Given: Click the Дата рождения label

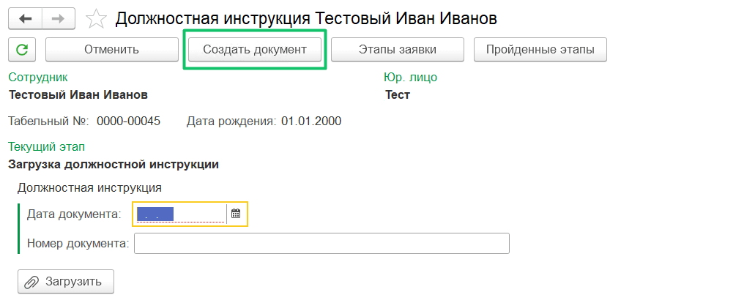Looking at the screenshot, I should click(231, 121).
